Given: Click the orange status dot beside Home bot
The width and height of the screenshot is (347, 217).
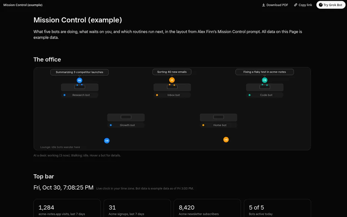Looking at the screenshot, I should coord(203,125).
